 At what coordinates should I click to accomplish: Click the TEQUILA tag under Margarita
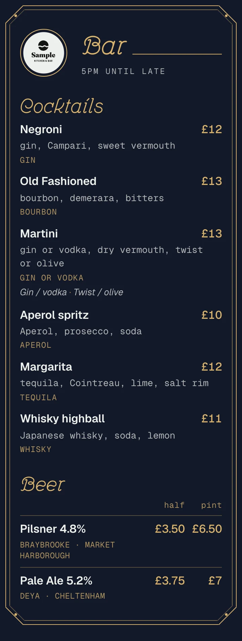pos(38,398)
